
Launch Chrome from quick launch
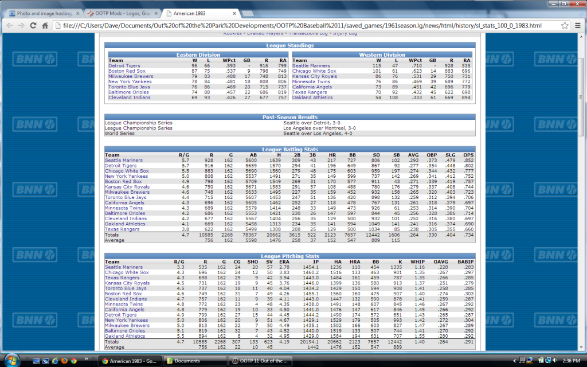(74, 361)
